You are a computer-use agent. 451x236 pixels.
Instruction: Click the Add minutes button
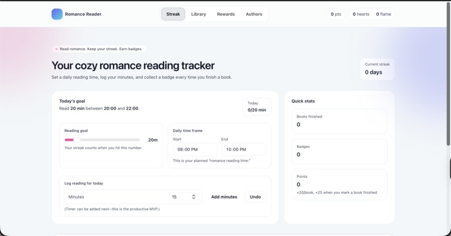224,197
